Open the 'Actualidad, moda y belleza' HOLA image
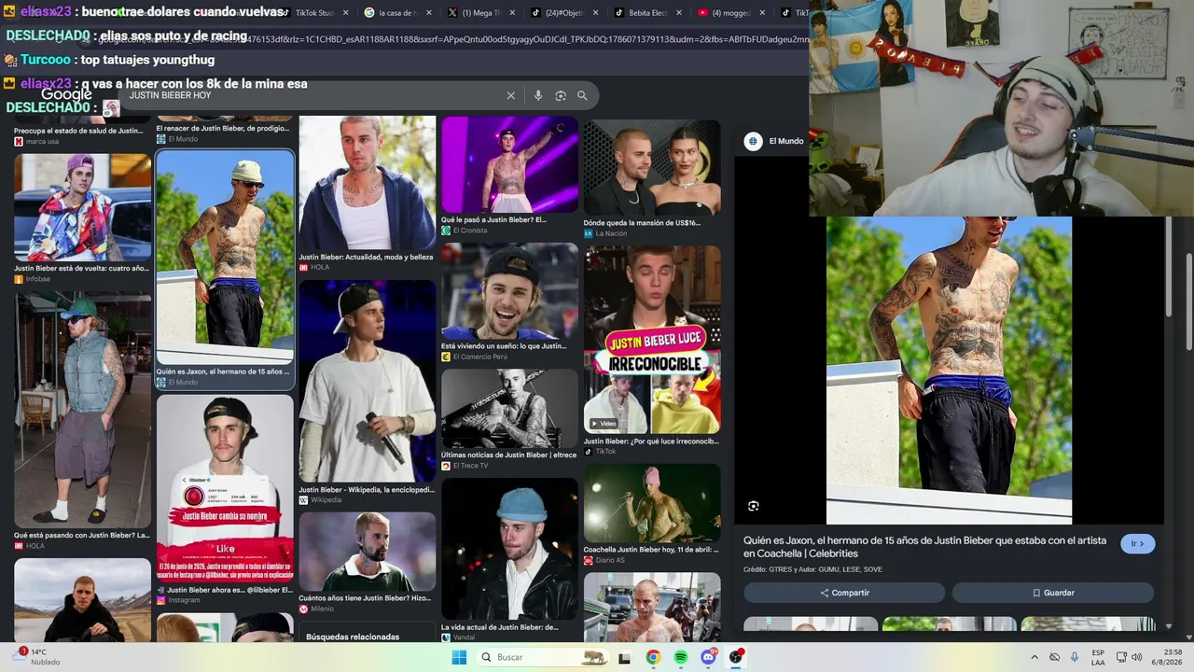The image size is (1194, 672). [x=367, y=183]
